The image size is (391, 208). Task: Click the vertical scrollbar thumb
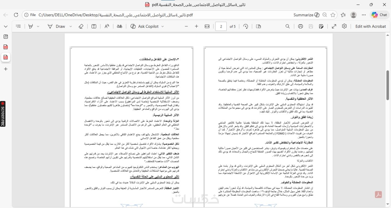388,85
